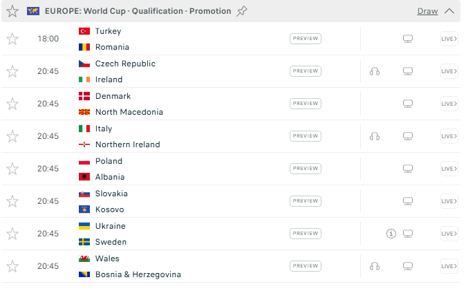This screenshot has width=468, height=291.
Task: Click TV icon for Slovakia vs Kosovo
Action: click(408, 201)
